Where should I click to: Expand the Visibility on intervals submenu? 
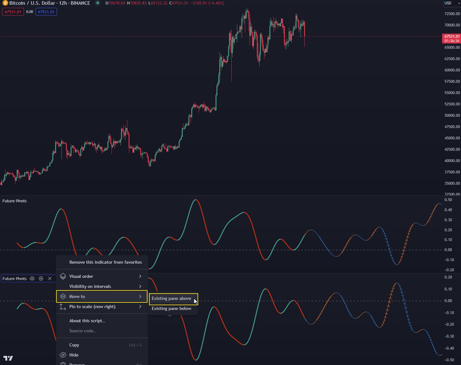[140, 286]
